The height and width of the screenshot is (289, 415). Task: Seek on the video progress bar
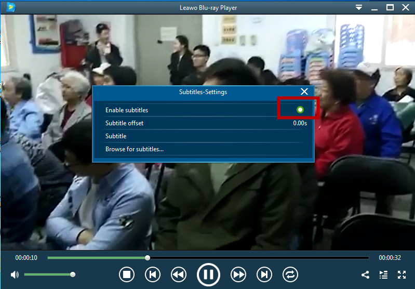point(208,258)
